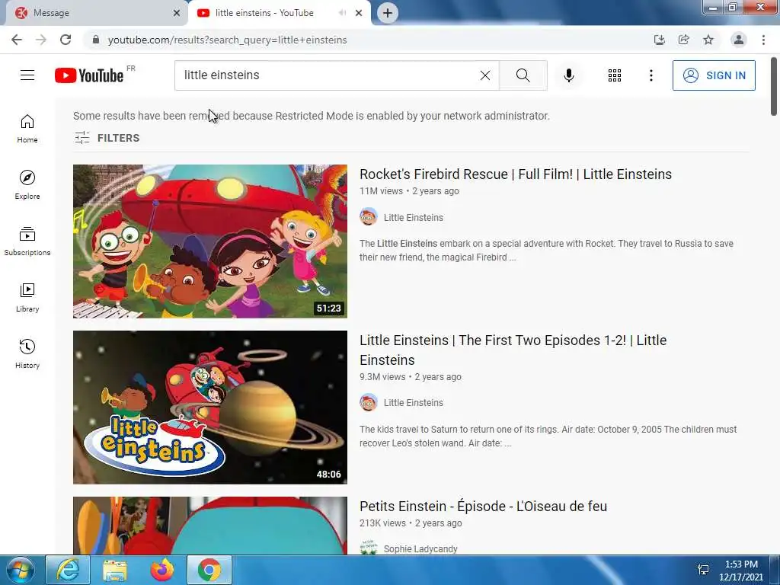
Task: Open the Sophie Ladycandy channel
Action: [x=420, y=548]
